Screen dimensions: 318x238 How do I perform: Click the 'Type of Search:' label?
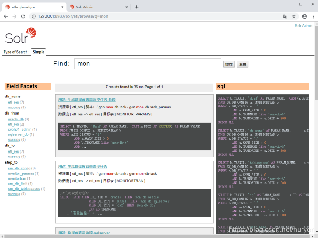pyautogui.click(x=16, y=52)
